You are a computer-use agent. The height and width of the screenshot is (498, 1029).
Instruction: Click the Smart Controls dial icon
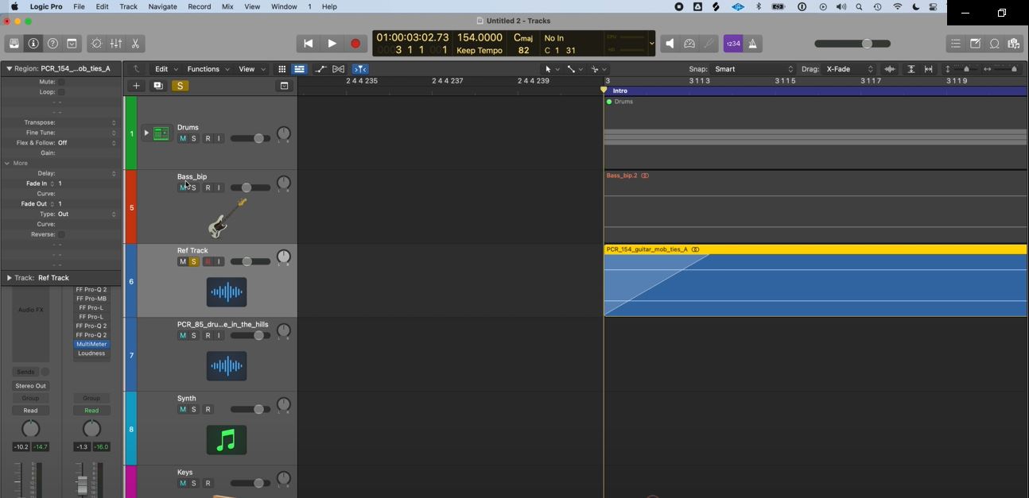pos(97,44)
